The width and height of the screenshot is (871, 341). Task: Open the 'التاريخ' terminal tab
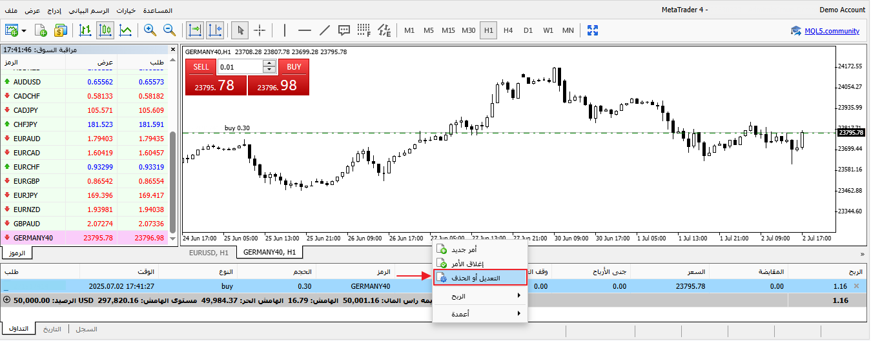tap(52, 329)
